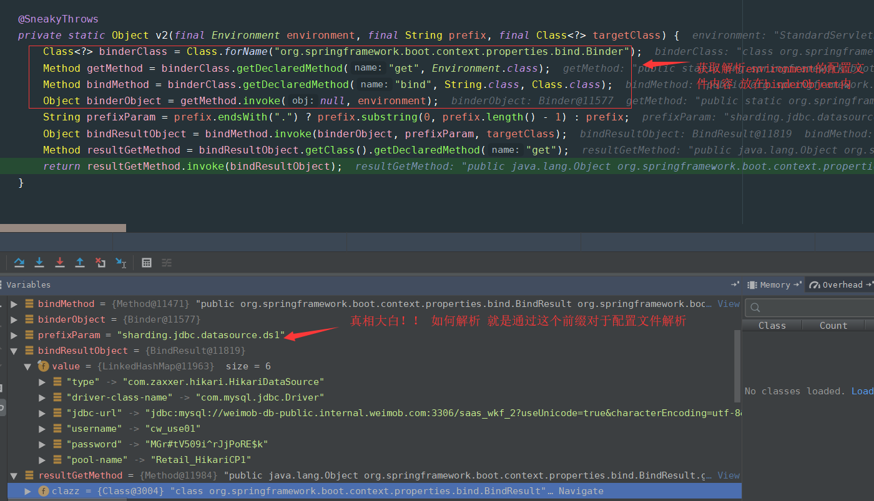Image resolution: width=874 pixels, height=501 pixels.
Task: Expand the binderObject variable node
Action: point(14,319)
